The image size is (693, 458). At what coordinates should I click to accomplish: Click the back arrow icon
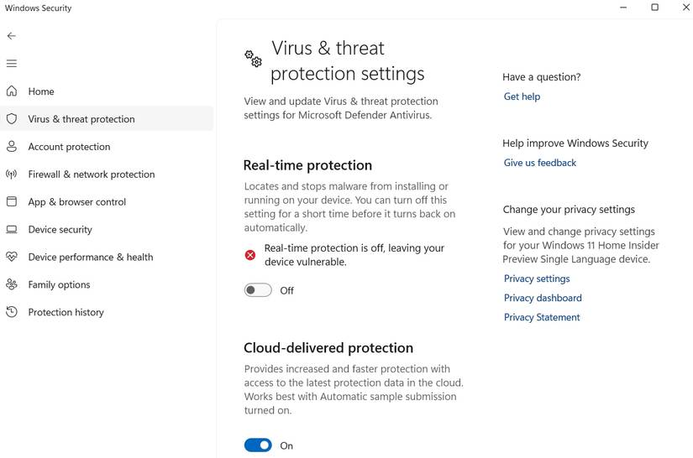(x=12, y=36)
